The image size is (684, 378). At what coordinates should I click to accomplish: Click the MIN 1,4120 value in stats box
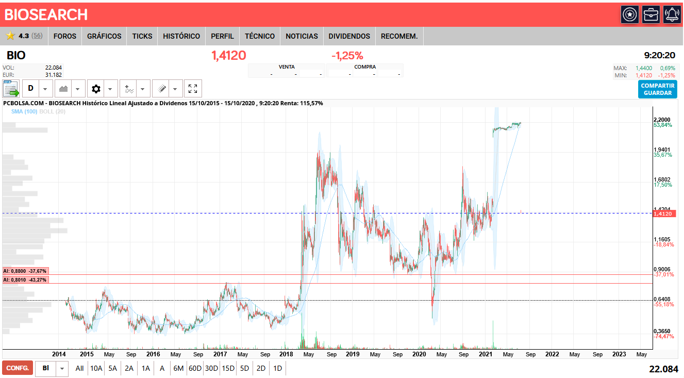[644, 75]
